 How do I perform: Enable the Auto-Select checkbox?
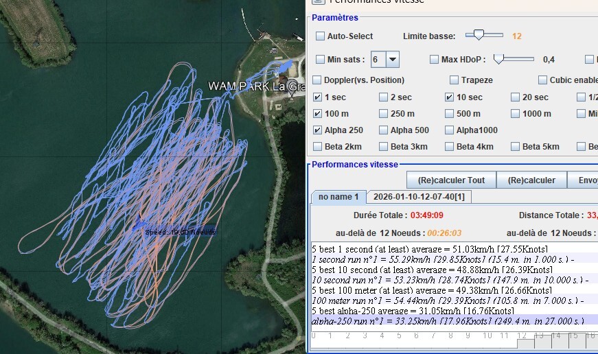[x=320, y=36]
